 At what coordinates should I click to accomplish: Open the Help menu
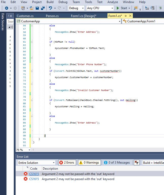tap(142, 2)
